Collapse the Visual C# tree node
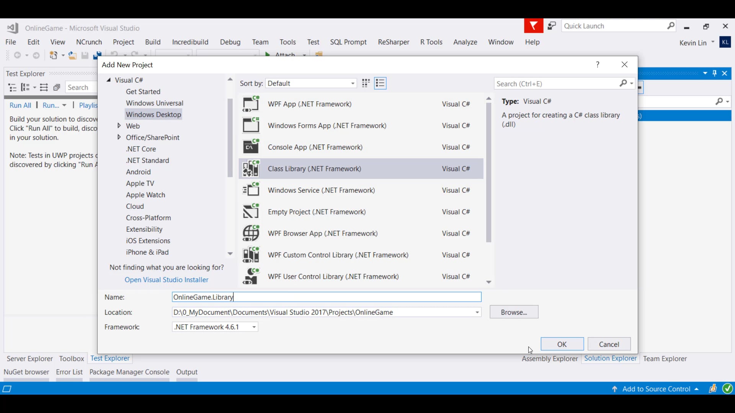The height and width of the screenshot is (413, 735). coord(109,80)
